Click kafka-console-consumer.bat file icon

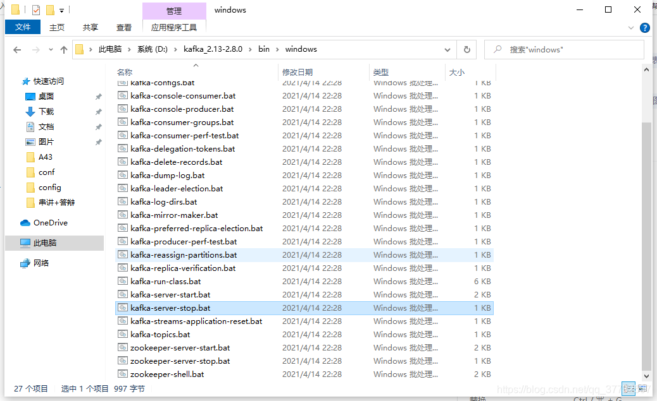click(x=122, y=95)
